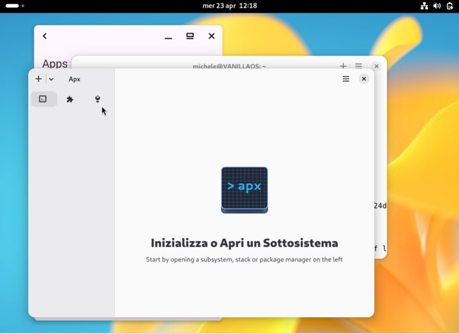The height and width of the screenshot is (334, 459).
Task: Close the terminal window michele@VANILLAOS
Action: [x=376, y=66]
